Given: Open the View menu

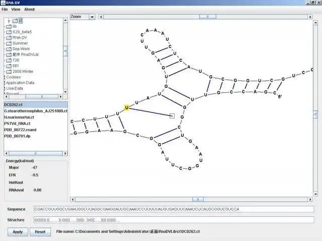Looking at the screenshot, I should (16, 9).
